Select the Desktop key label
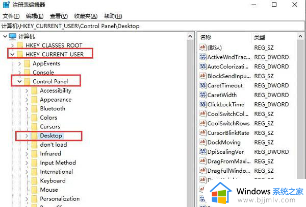 pos(51,135)
